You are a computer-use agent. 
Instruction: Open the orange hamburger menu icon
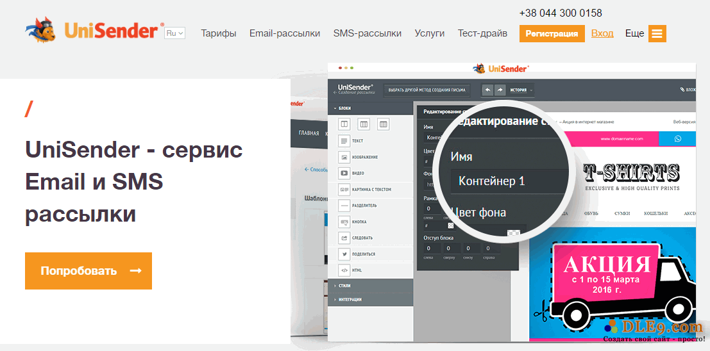pos(657,33)
